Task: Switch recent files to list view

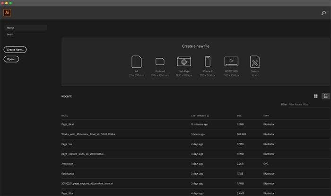Action: 326,96
